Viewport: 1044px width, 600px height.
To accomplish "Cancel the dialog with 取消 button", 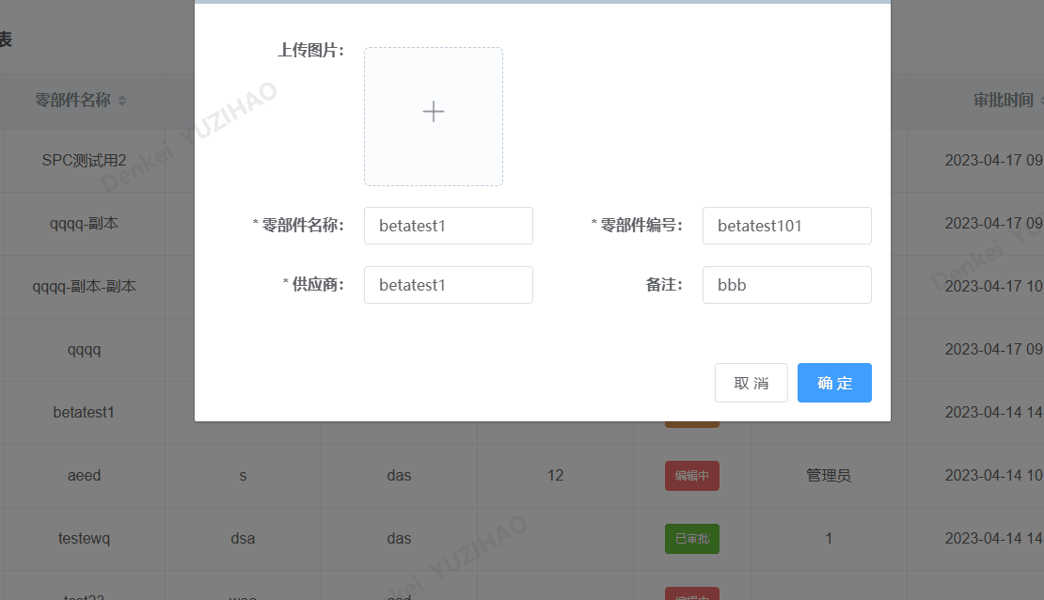I will [x=751, y=383].
